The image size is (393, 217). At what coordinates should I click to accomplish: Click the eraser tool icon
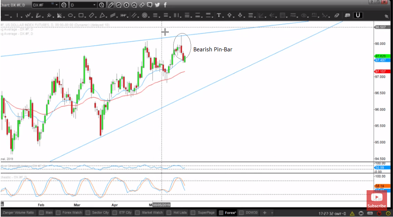click(337, 16)
